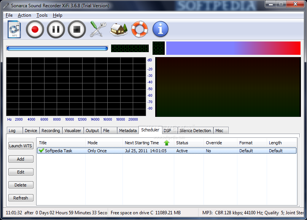
Task: Click the 'Jul 25, 2011 14:01:05' cell
Action: (146, 151)
